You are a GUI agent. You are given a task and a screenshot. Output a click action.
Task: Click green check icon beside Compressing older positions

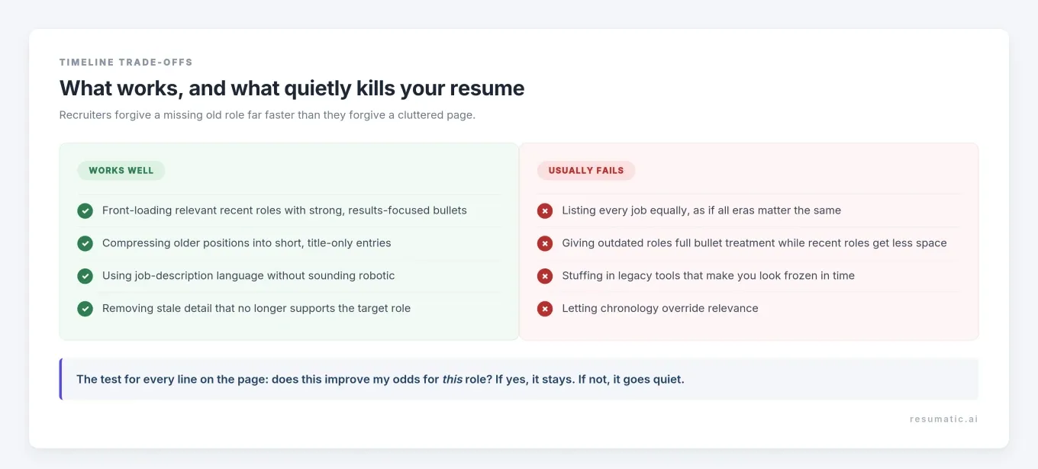point(85,243)
